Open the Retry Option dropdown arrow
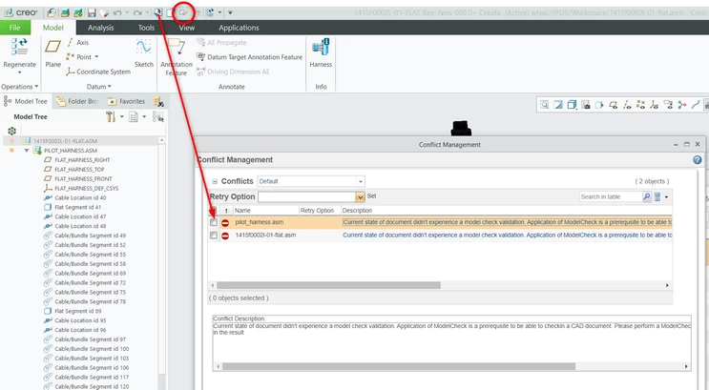The height and width of the screenshot is (390, 709). (x=360, y=197)
